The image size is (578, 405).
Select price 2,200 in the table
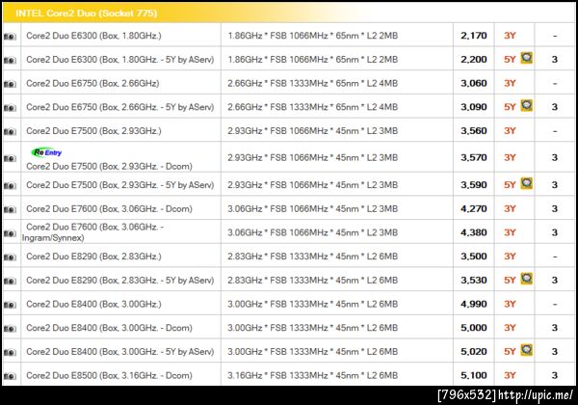474,60
